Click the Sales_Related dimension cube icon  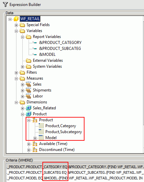tap(29, 108)
